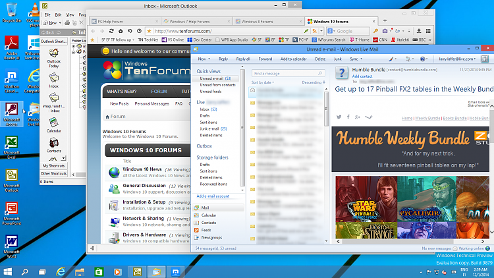494x278 pixels.
Task: Select Adobe Reader XI desktop icon
Action: point(12,47)
